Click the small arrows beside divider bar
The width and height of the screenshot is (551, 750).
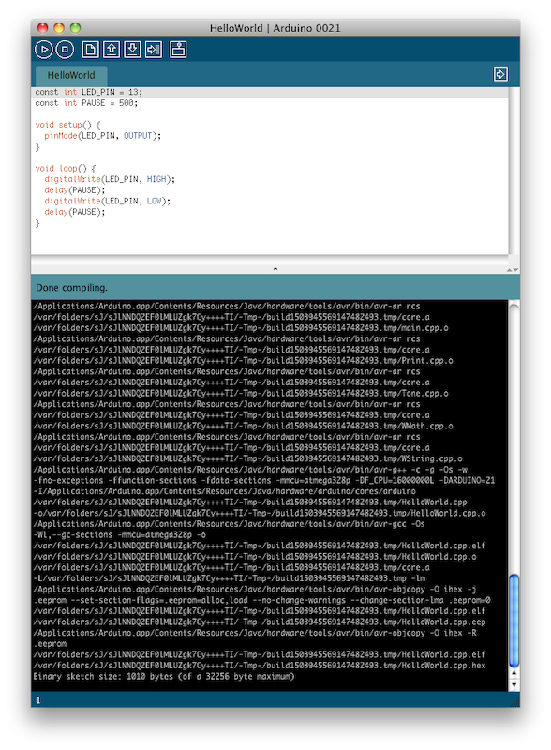click(x=513, y=270)
